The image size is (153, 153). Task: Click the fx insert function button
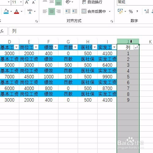coord(2,31)
